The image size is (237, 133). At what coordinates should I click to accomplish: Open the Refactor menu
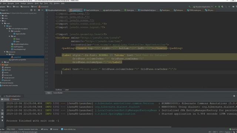point(30,3)
